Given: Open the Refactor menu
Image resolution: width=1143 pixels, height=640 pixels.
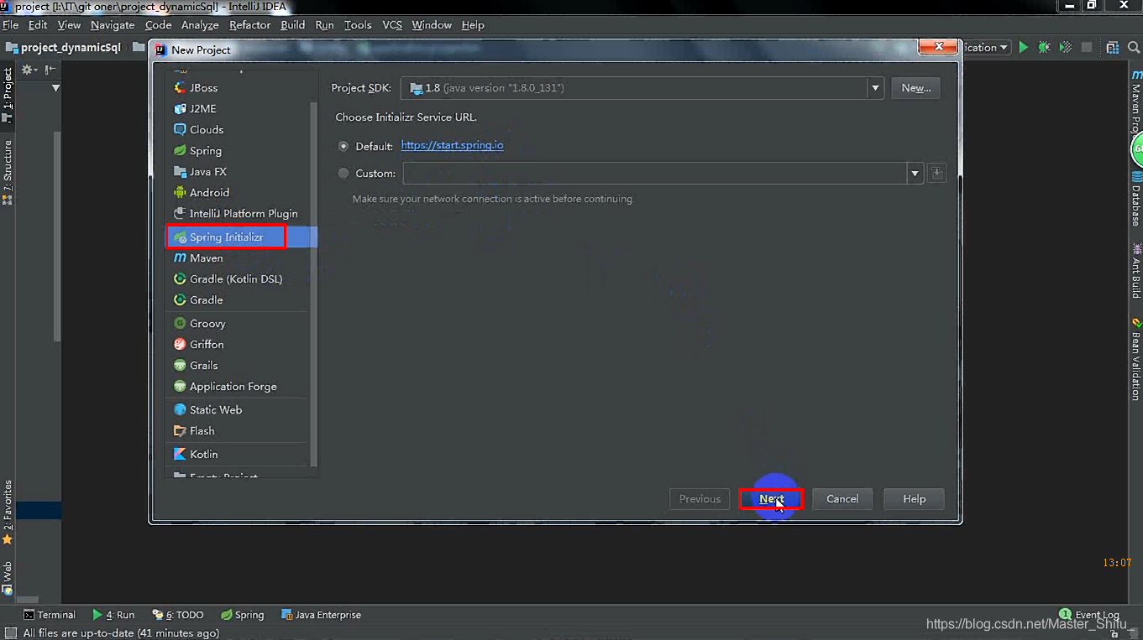Looking at the screenshot, I should (250, 25).
